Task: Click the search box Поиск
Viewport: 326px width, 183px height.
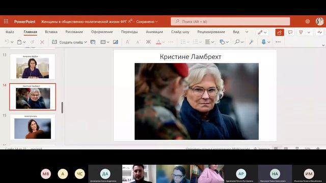Action: tap(230, 21)
